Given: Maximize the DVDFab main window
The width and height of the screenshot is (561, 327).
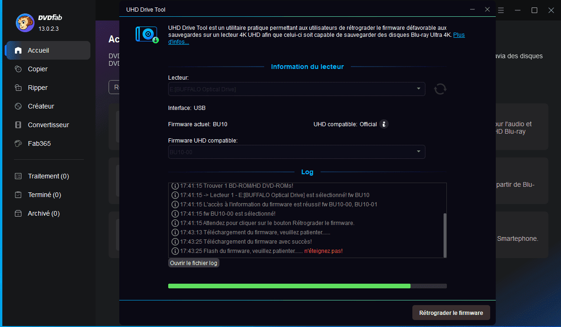Looking at the screenshot, I should [x=534, y=10].
